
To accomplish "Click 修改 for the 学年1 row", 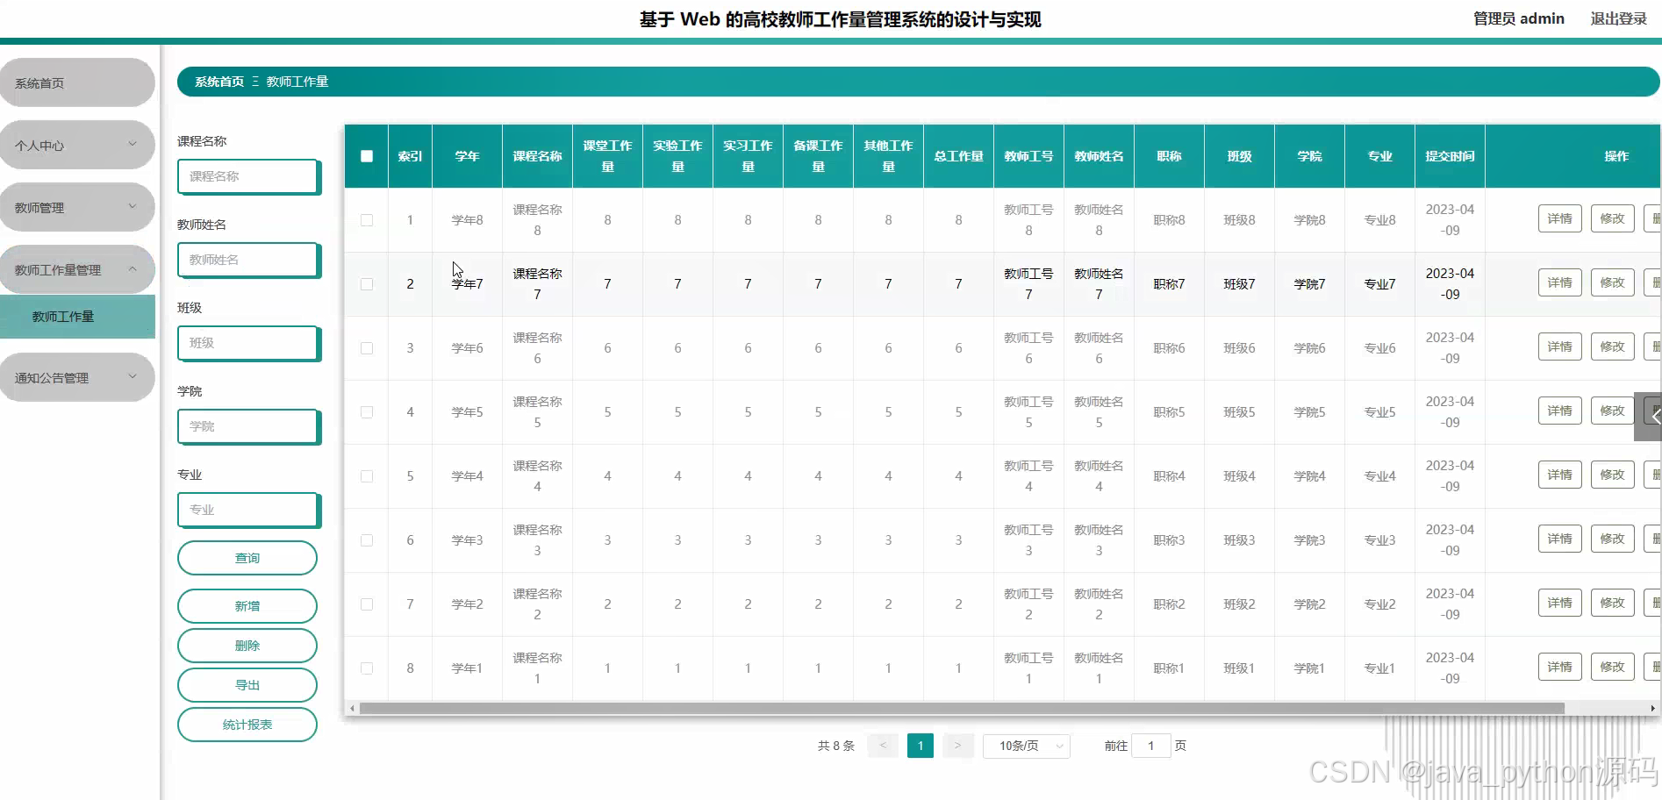I will (1612, 667).
